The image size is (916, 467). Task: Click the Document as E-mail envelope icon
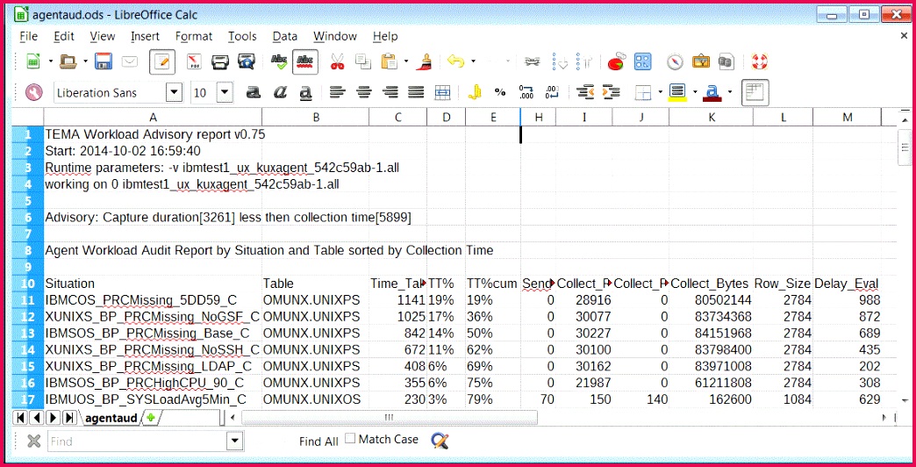(x=129, y=61)
